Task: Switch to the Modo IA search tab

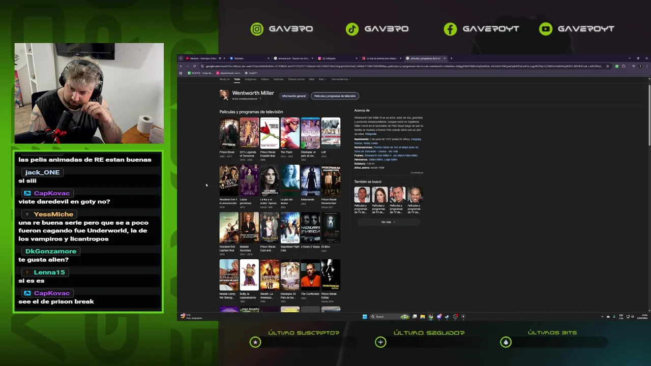Action: click(x=224, y=79)
